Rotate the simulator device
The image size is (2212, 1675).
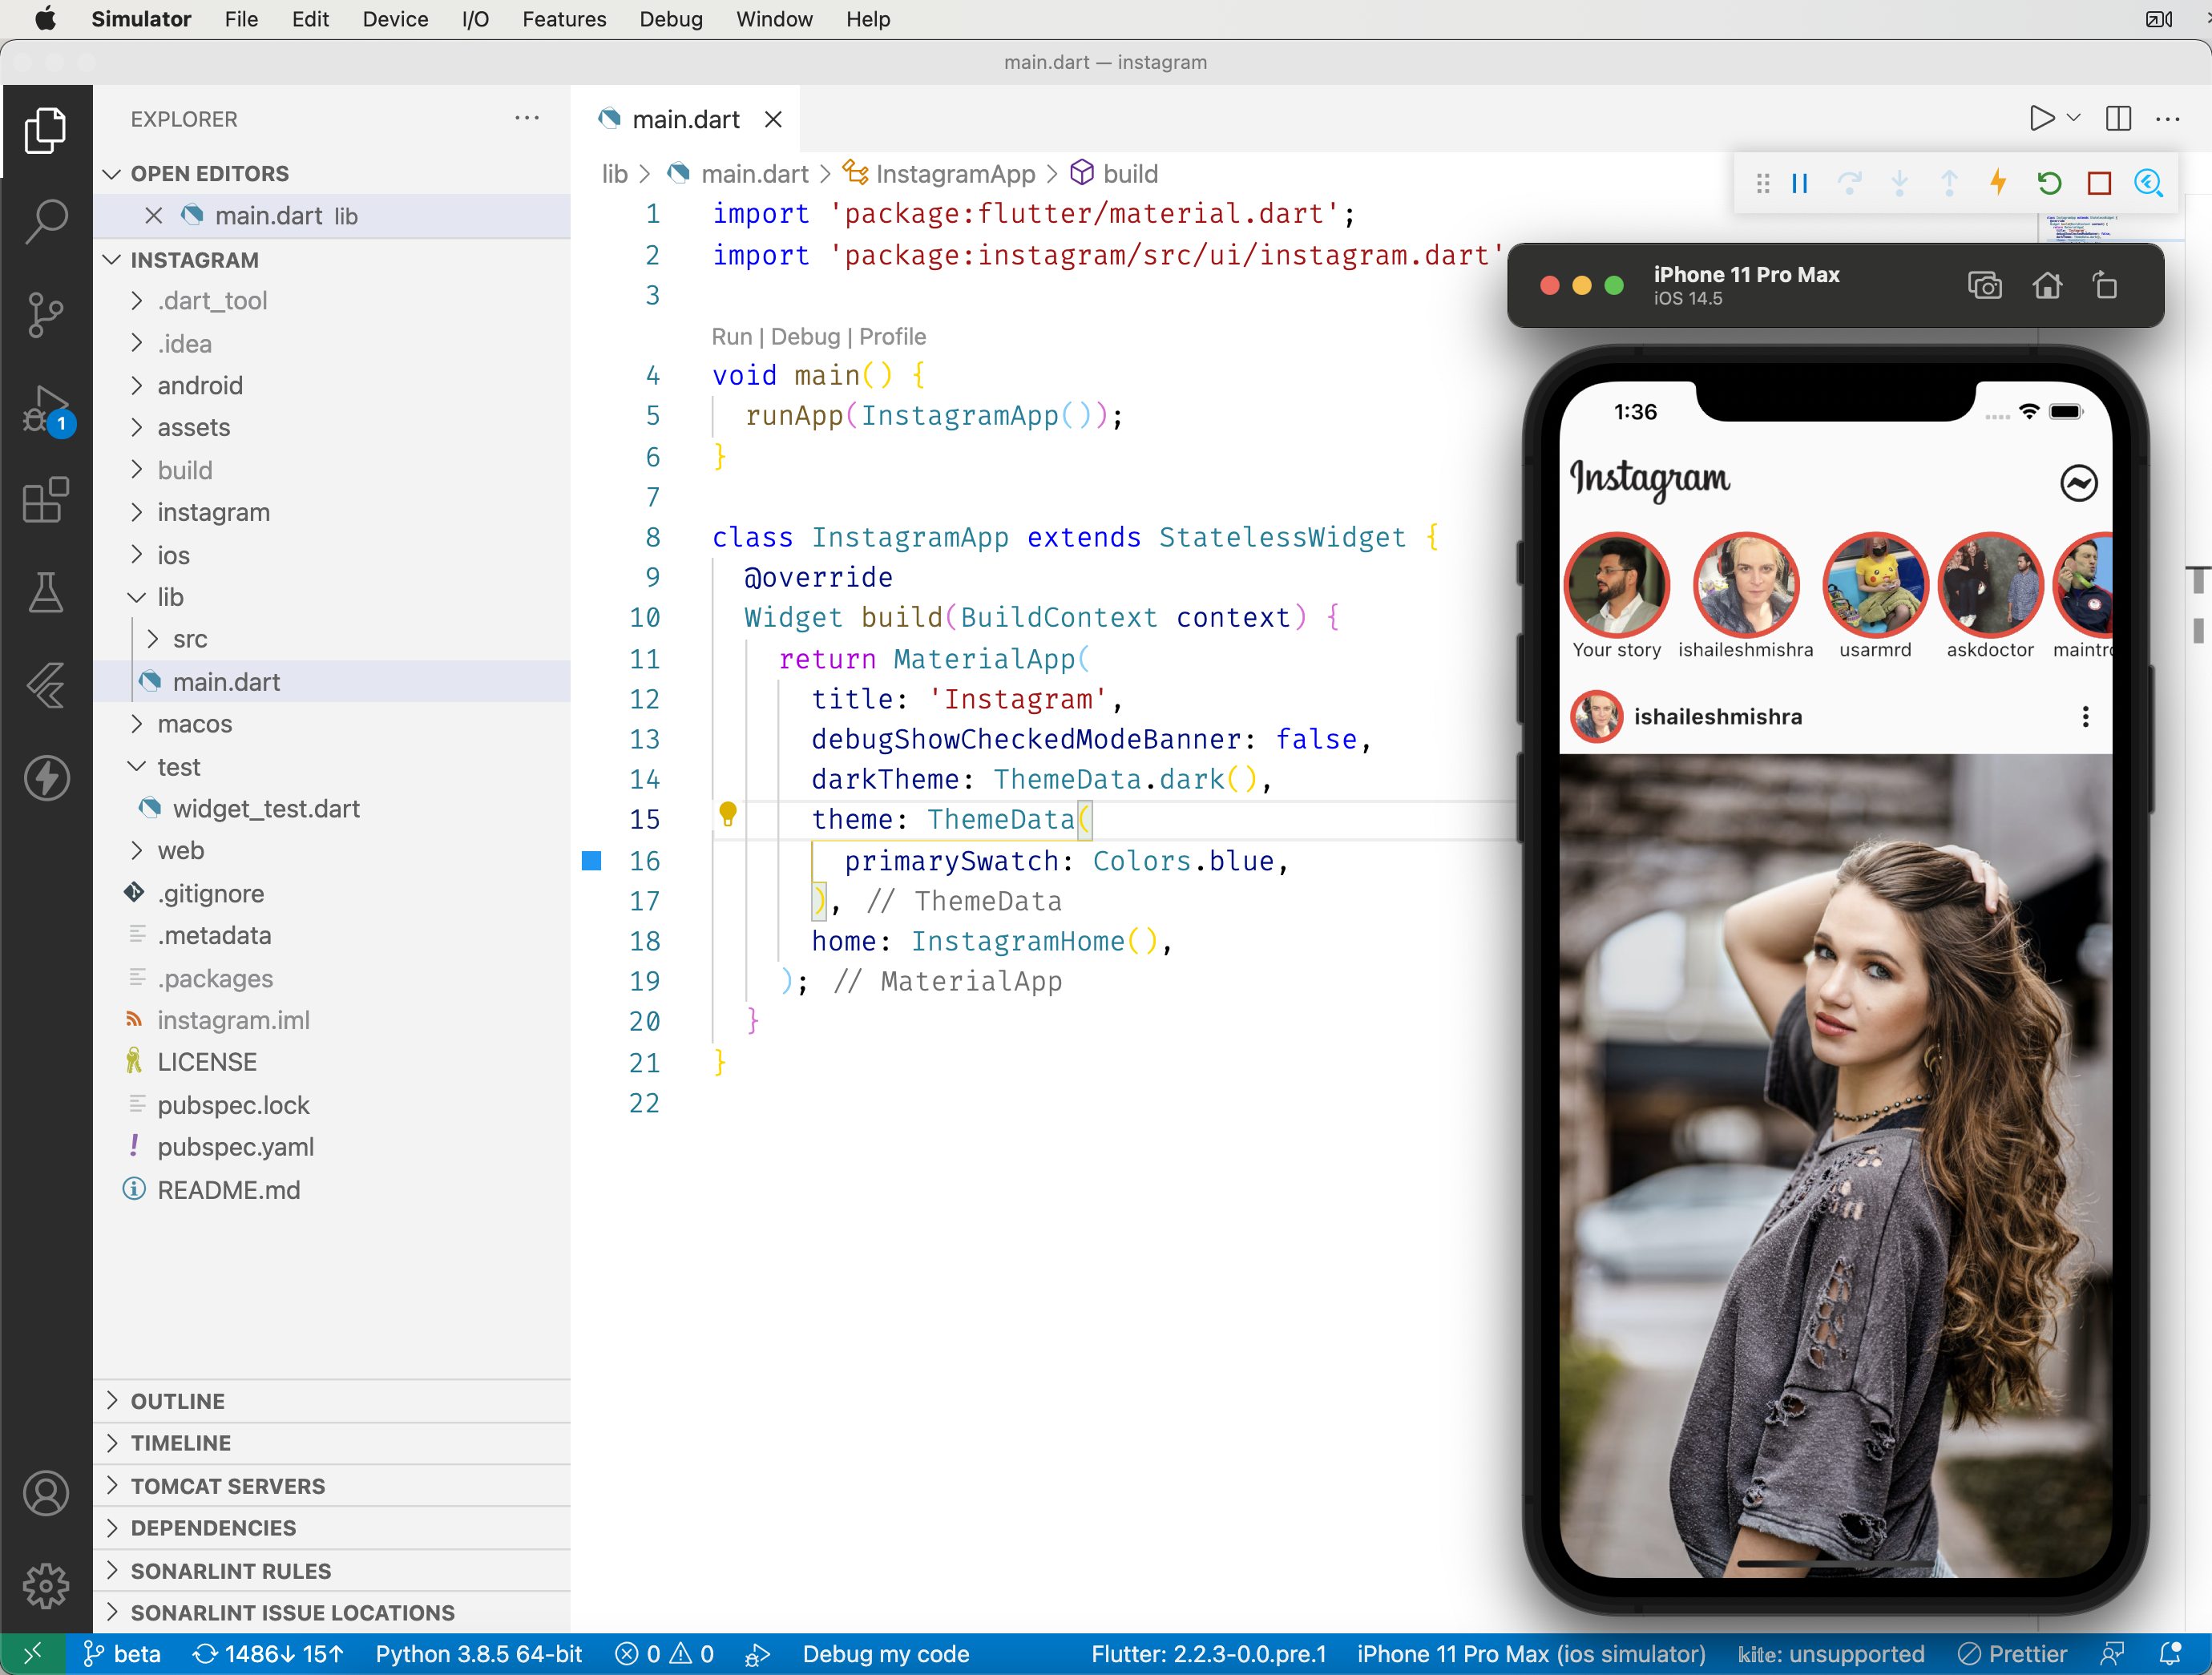click(2105, 286)
